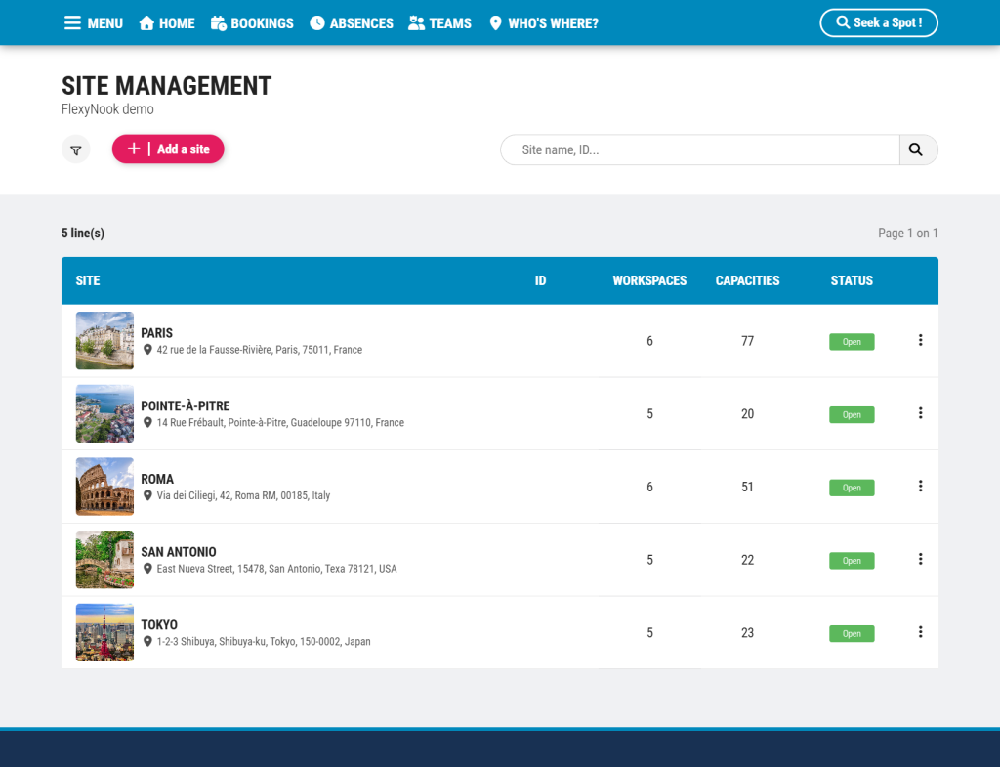
Task: Click the Open status badge for Paris
Action: point(852,342)
